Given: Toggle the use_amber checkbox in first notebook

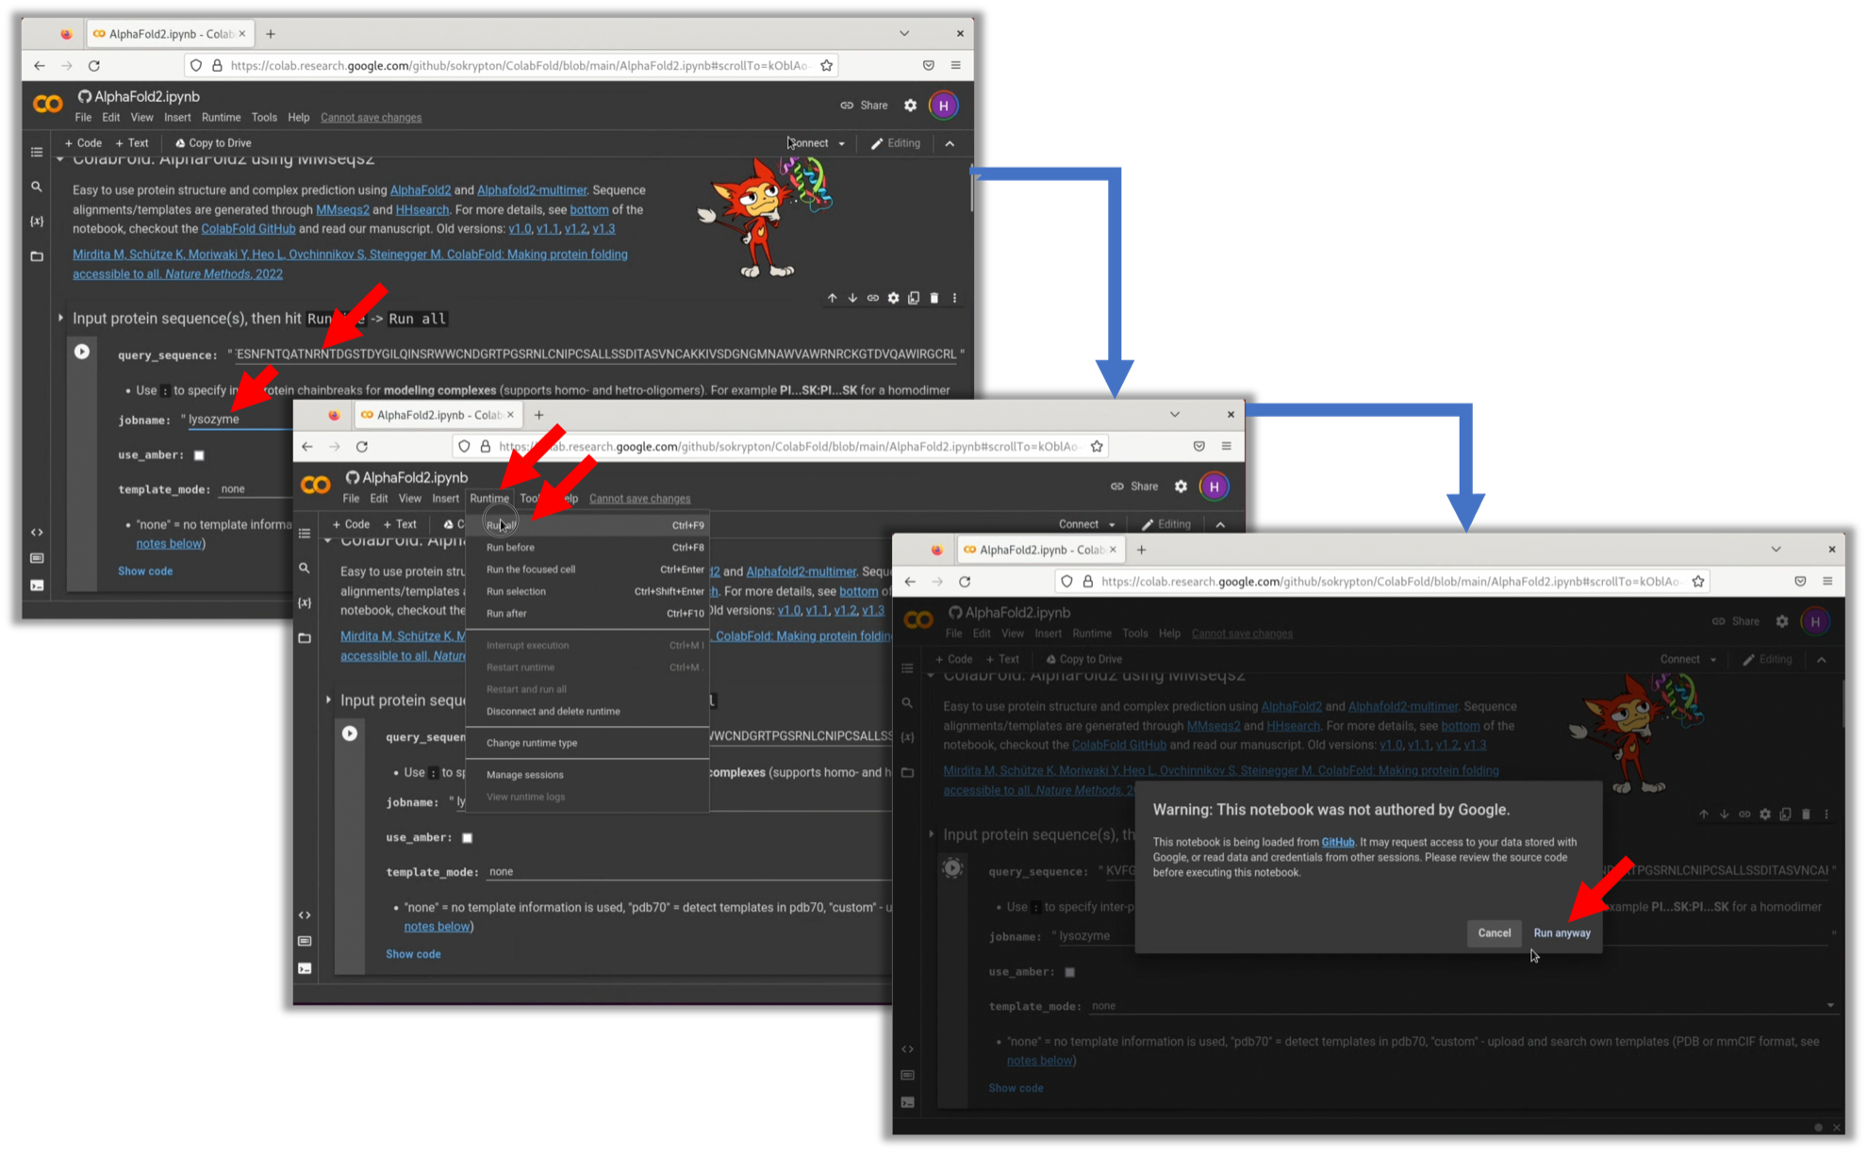Looking at the screenshot, I should coord(199,455).
